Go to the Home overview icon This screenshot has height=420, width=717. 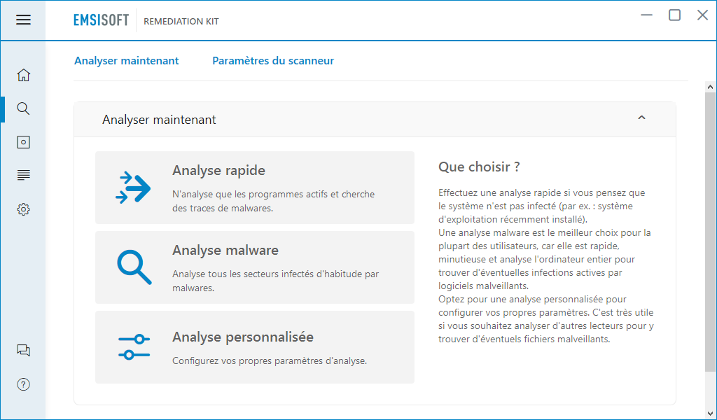[x=23, y=75]
